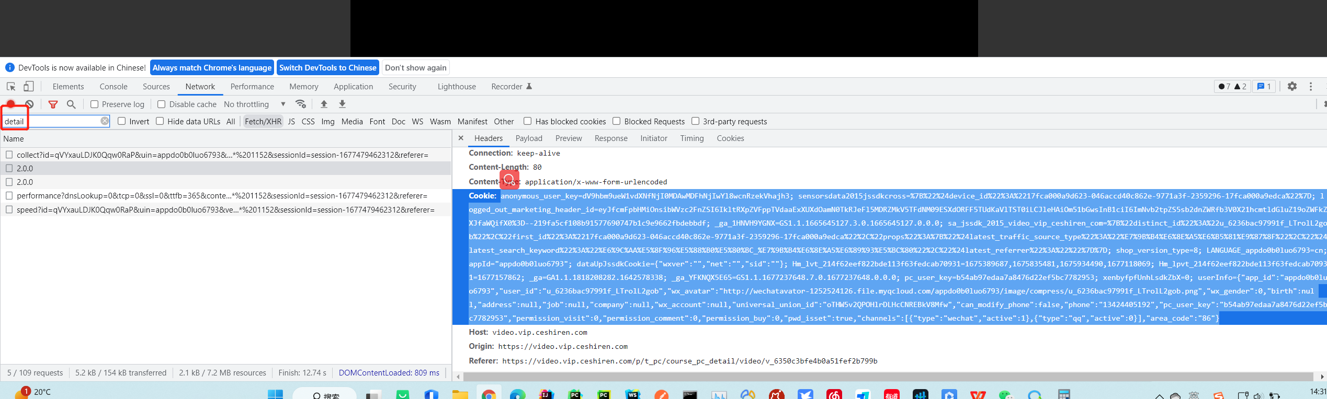The height and width of the screenshot is (399, 1327).
Task: Check the Disable cache checkbox
Action: [x=162, y=104]
